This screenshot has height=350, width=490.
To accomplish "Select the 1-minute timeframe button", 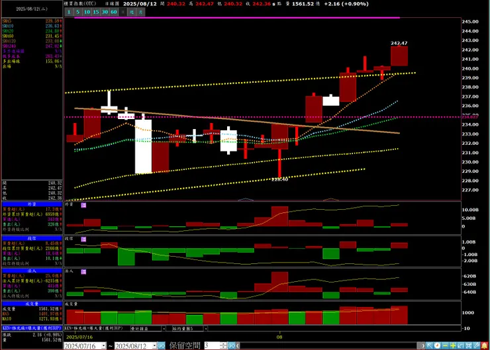I will pyautogui.click(x=69, y=12).
